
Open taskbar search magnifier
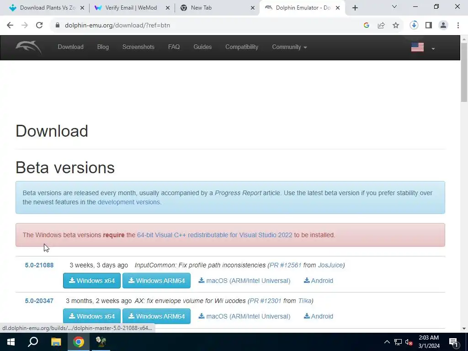(33, 342)
